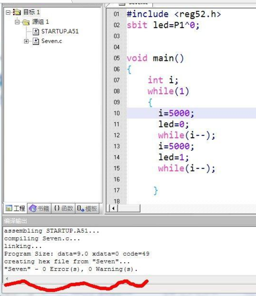256x296 pixels.
Task: Select the STARTUP.A51 file name
Action: click(60, 32)
